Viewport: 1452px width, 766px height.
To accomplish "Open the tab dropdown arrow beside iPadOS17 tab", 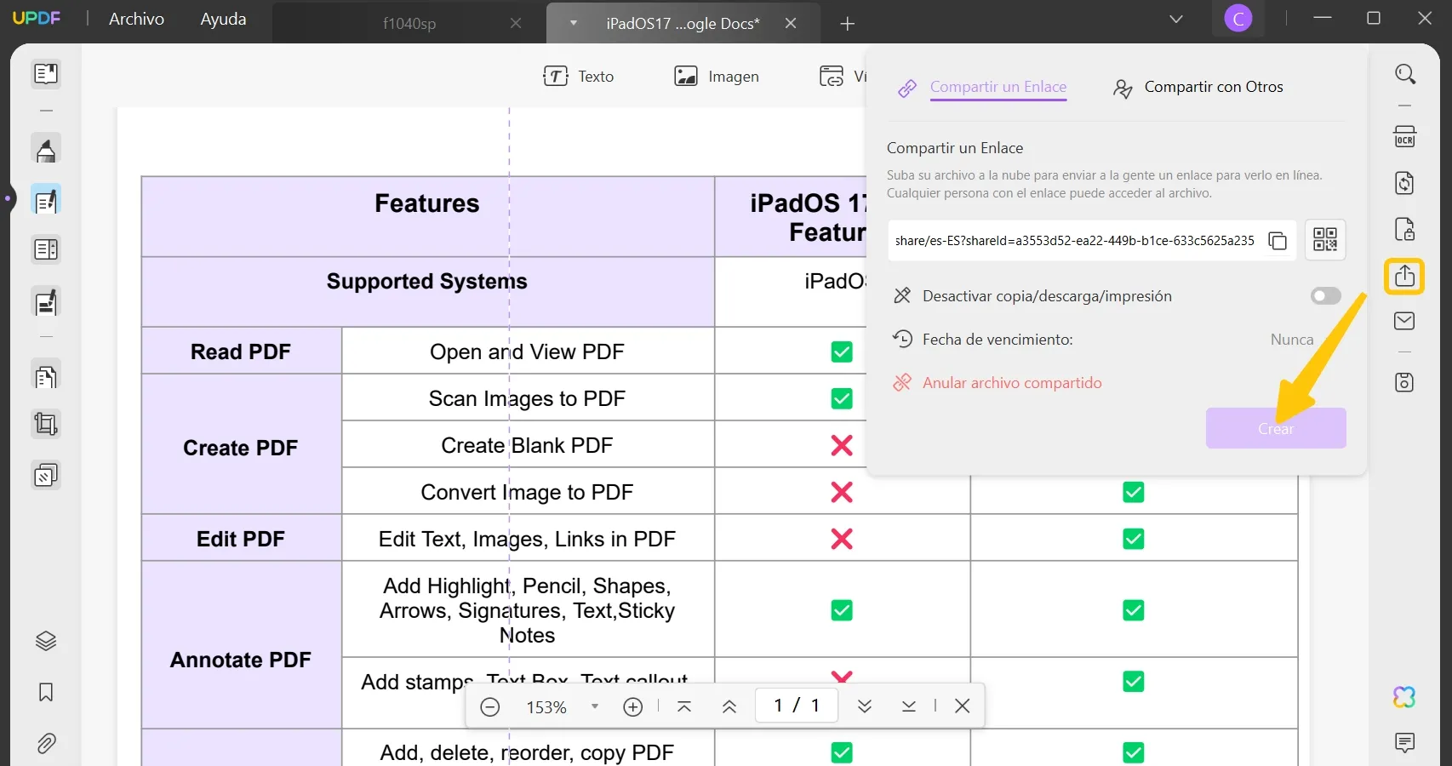I will tap(574, 23).
